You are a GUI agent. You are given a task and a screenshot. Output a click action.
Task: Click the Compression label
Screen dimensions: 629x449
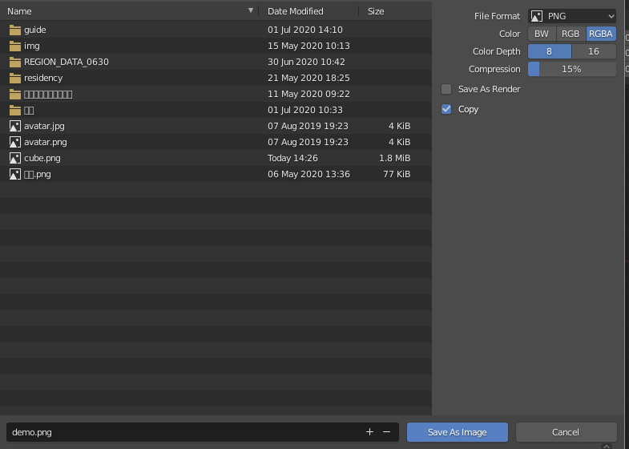tap(494, 69)
